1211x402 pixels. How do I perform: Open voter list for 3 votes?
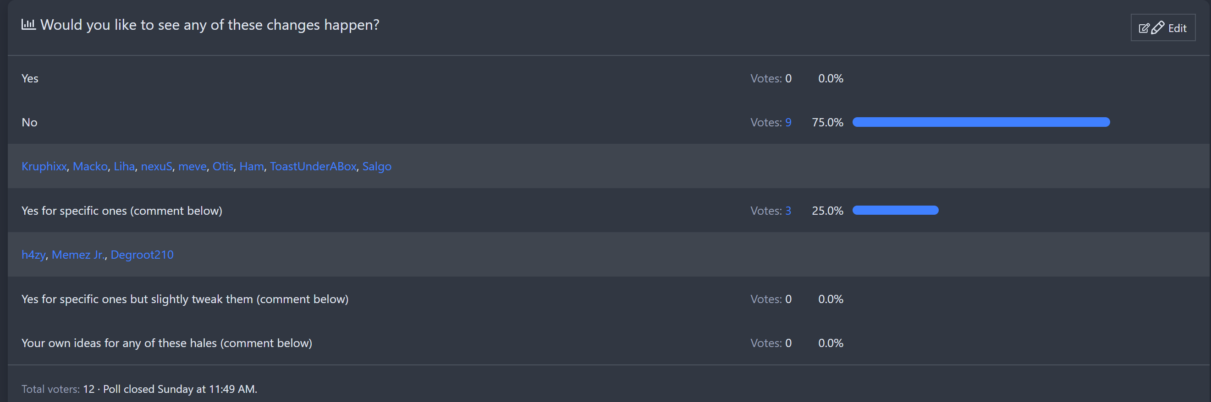[788, 211]
